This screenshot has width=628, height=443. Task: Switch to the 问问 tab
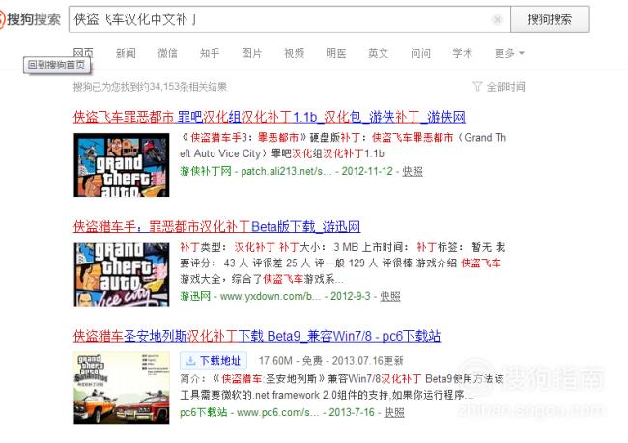[420, 53]
